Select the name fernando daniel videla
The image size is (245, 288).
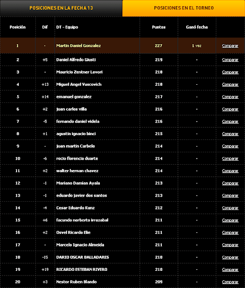78,122
